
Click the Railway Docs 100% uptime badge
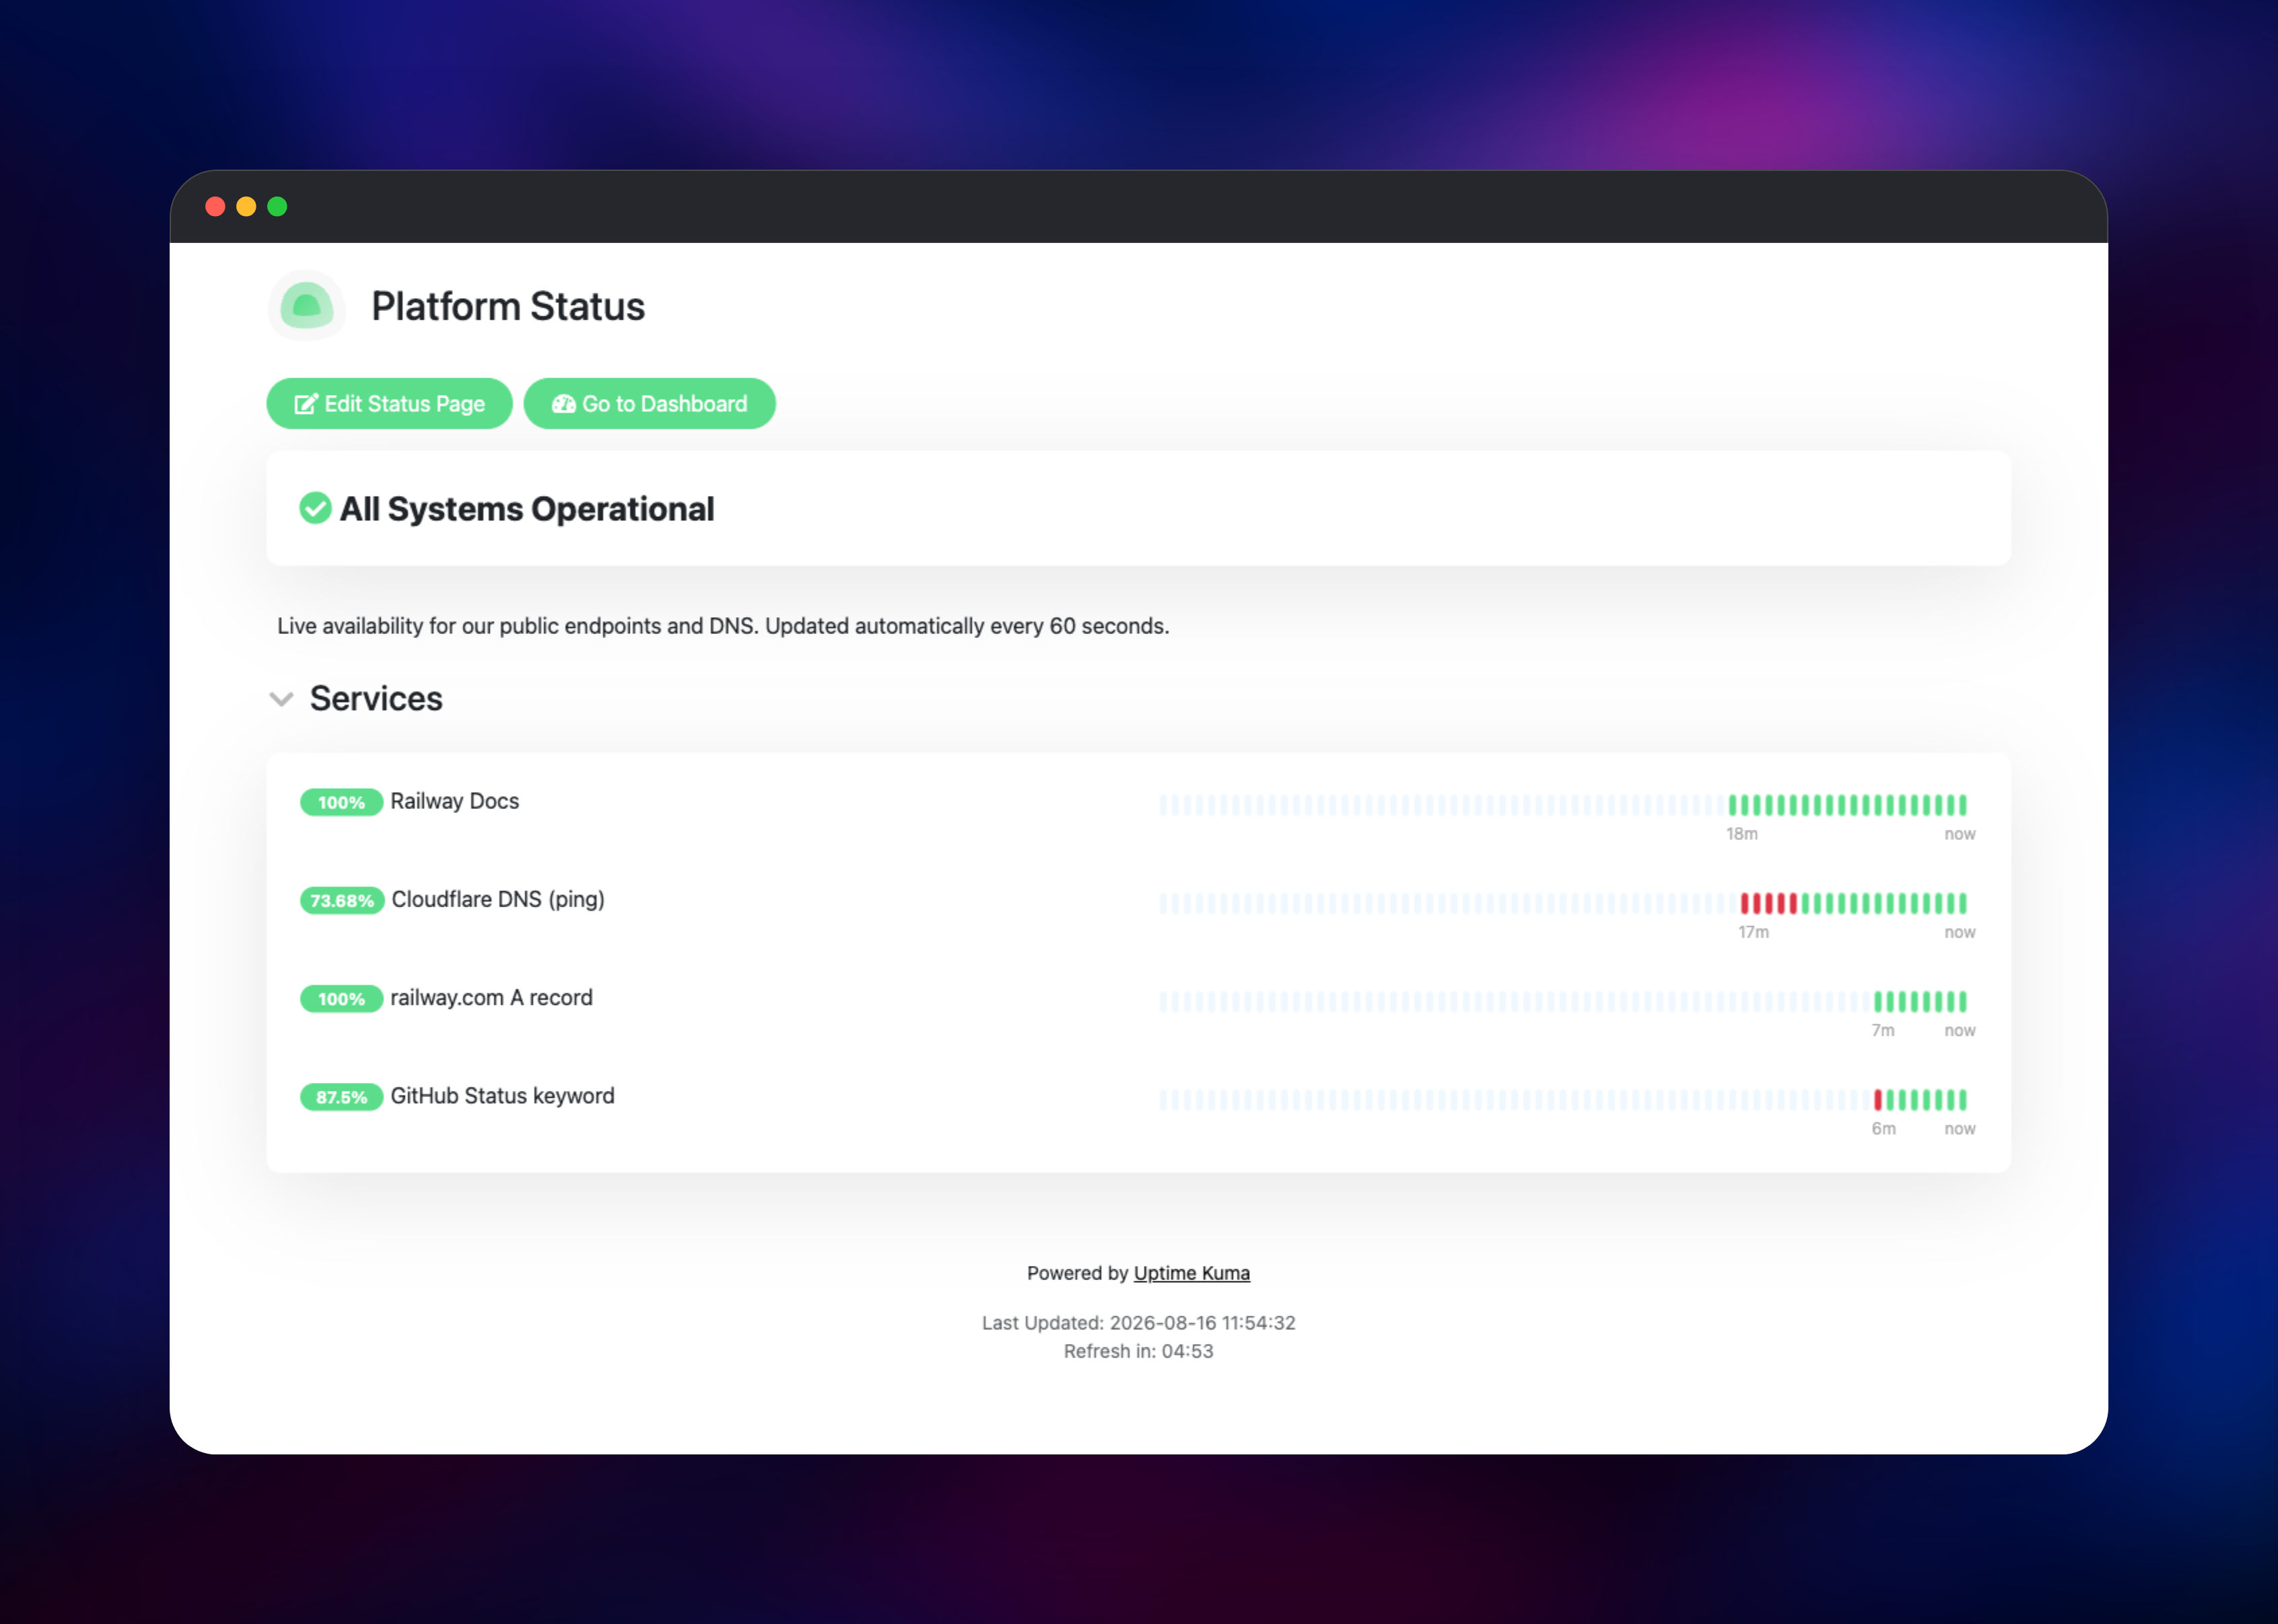click(342, 802)
